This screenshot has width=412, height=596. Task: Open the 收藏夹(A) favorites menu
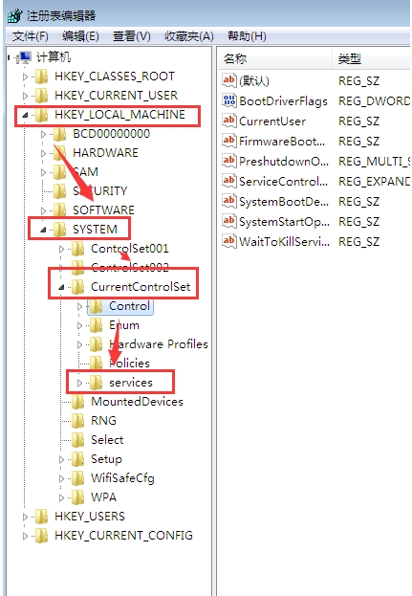[189, 36]
